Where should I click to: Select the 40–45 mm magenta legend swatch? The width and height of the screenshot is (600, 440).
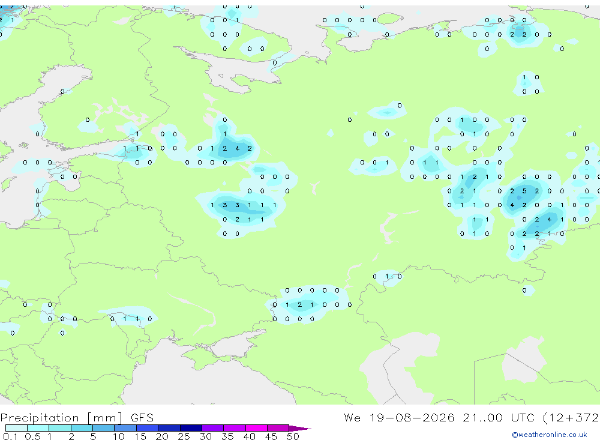(x=256, y=428)
